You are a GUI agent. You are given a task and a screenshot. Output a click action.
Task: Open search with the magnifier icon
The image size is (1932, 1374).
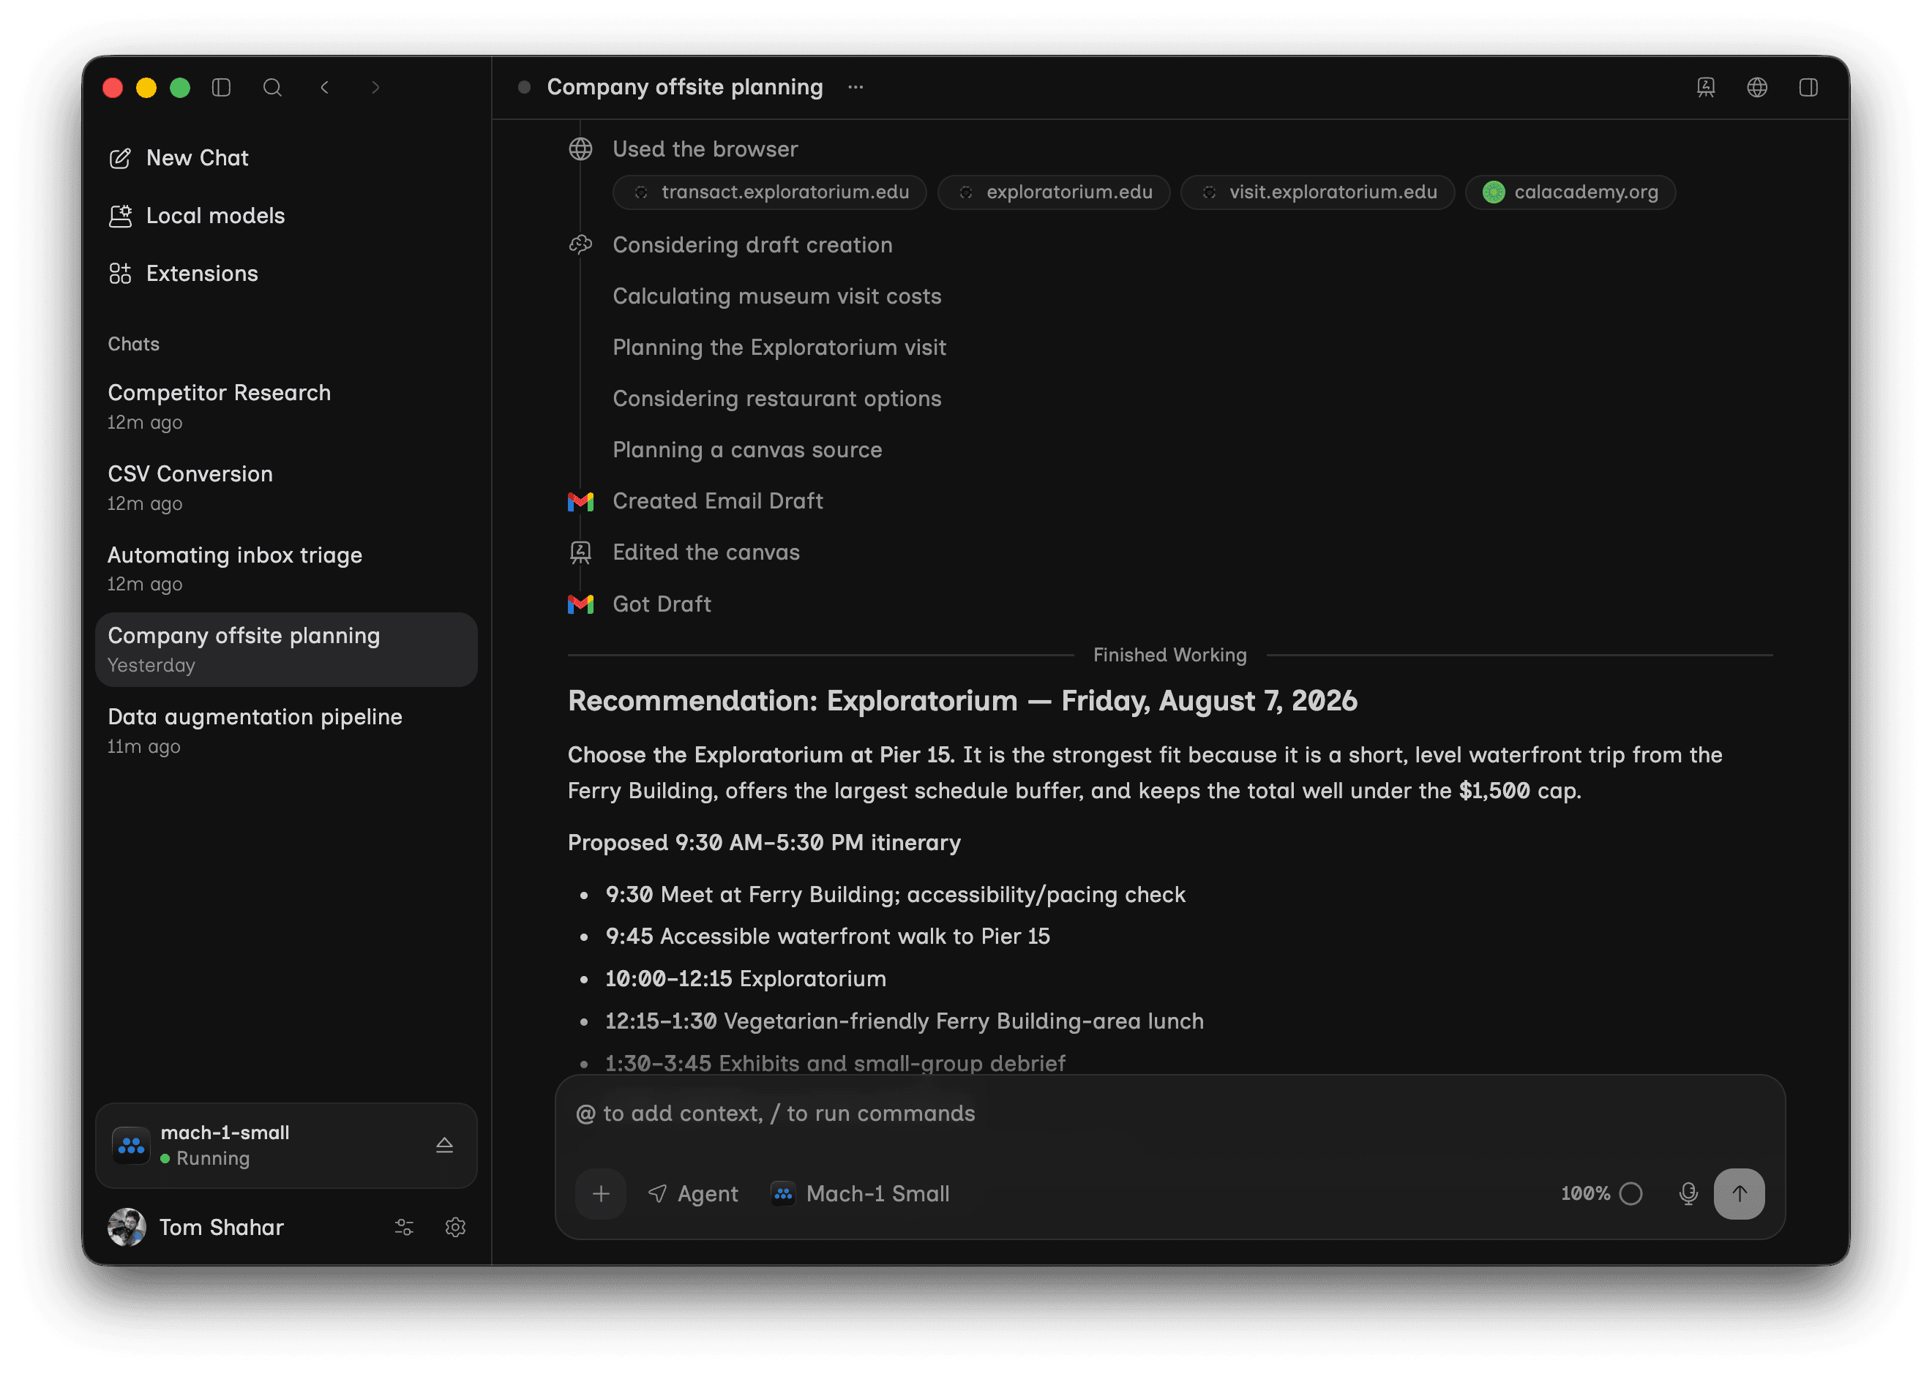pyautogui.click(x=272, y=87)
